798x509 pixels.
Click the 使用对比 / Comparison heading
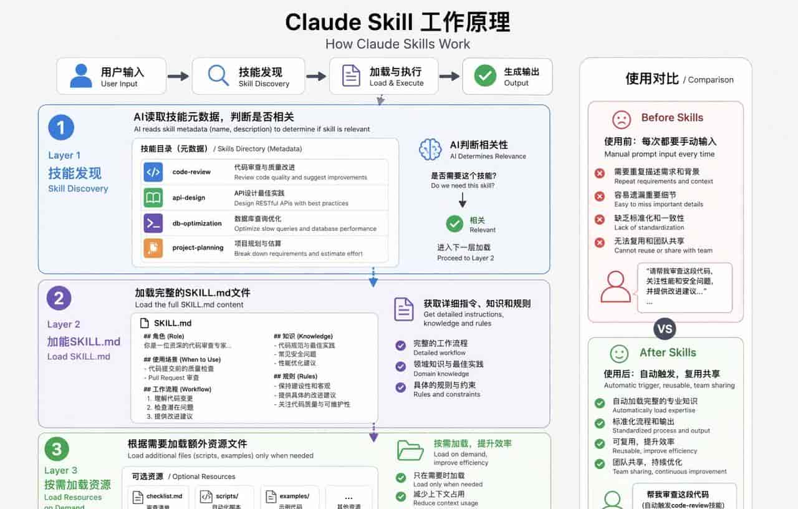click(680, 79)
